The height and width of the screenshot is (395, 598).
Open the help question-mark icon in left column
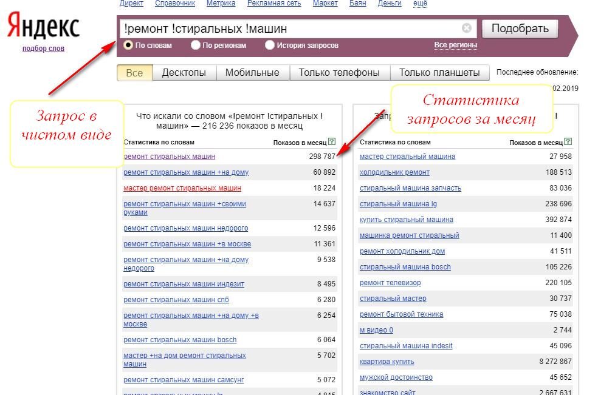pos(331,141)
